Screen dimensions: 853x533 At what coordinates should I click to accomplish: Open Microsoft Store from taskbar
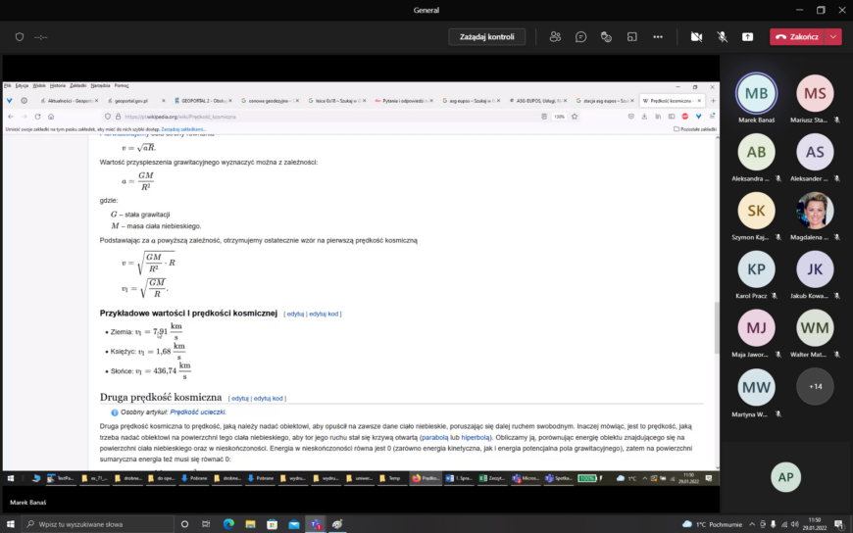[272, 524]
